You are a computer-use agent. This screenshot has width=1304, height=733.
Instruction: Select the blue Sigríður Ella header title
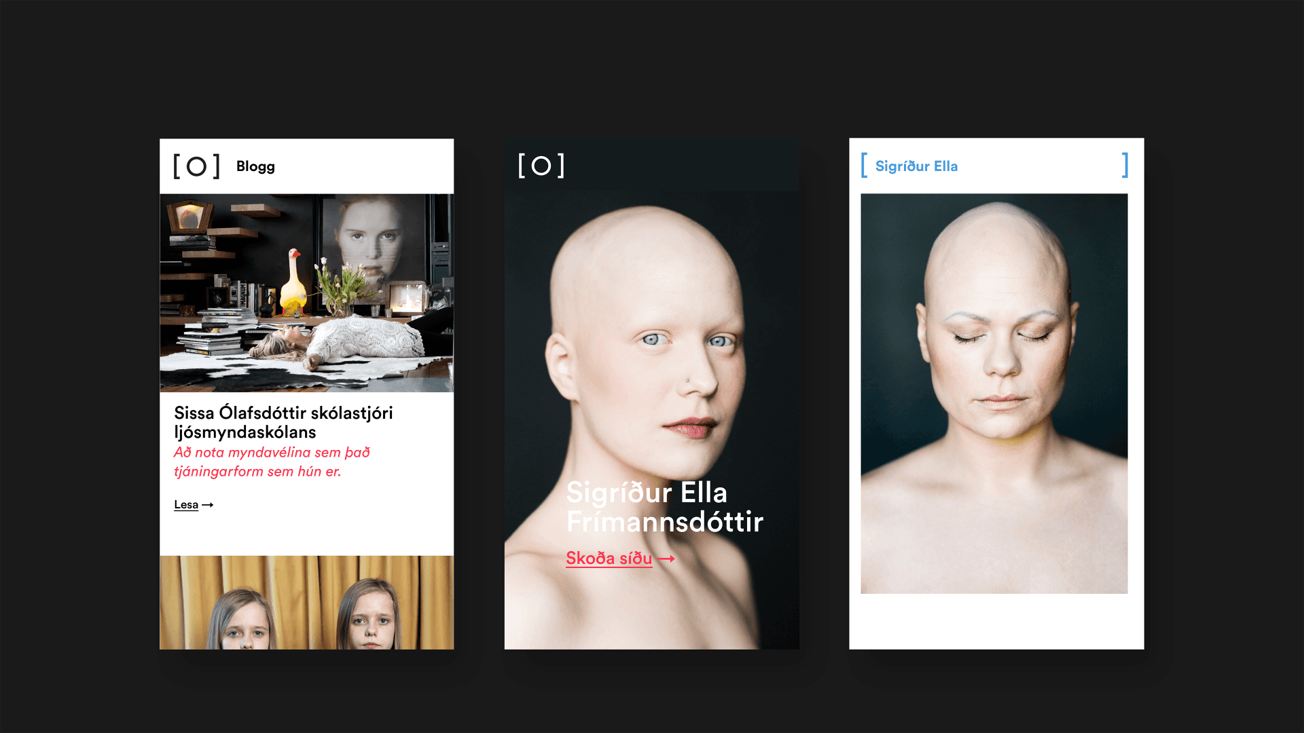pos(916,166)
